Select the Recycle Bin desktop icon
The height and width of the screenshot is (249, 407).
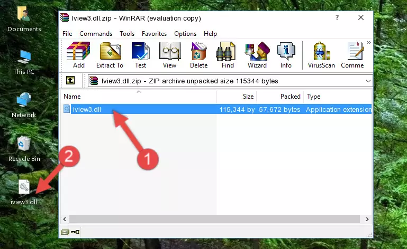point(24,149)
